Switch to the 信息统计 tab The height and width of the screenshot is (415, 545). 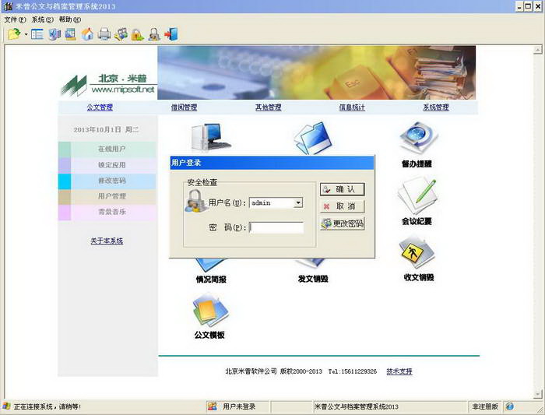(352, 107)
